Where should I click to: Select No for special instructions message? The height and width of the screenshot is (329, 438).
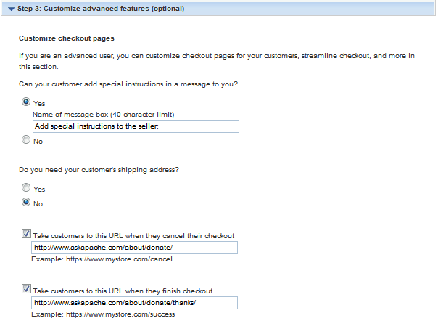click(27, 140)
